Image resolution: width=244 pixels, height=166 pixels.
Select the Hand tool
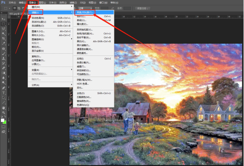pyautogui.click(x=4, y=108)
